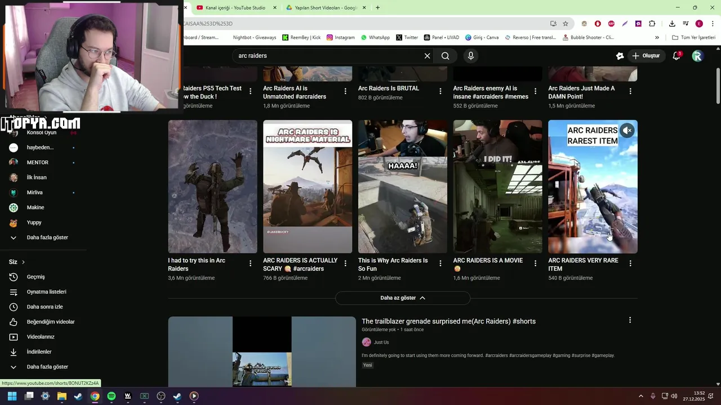Start voice search with the microphone icon
The width and height of the screenshot is (721, 405).
click(471, 56)
